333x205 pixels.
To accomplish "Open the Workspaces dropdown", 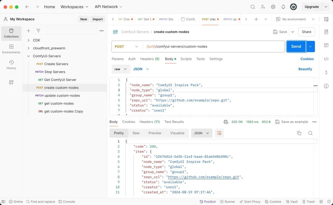I will pyautogui.click(x=74, y=7).
